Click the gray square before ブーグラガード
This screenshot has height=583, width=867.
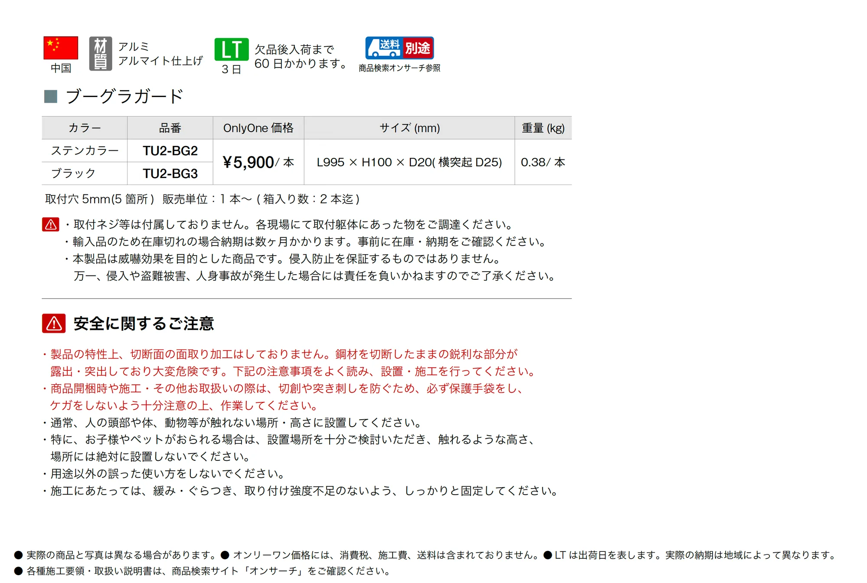coord(51,96)
